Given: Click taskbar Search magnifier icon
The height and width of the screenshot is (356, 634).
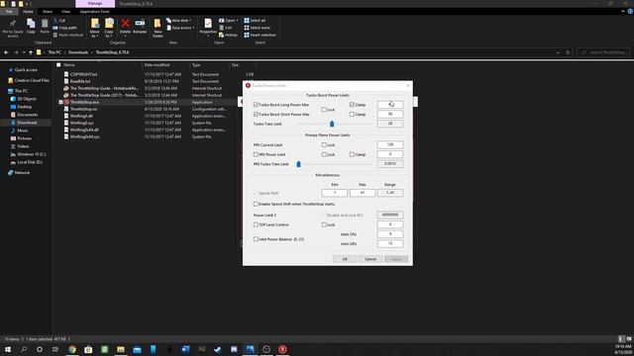Looking at the screenshot, I should [24, 349].
